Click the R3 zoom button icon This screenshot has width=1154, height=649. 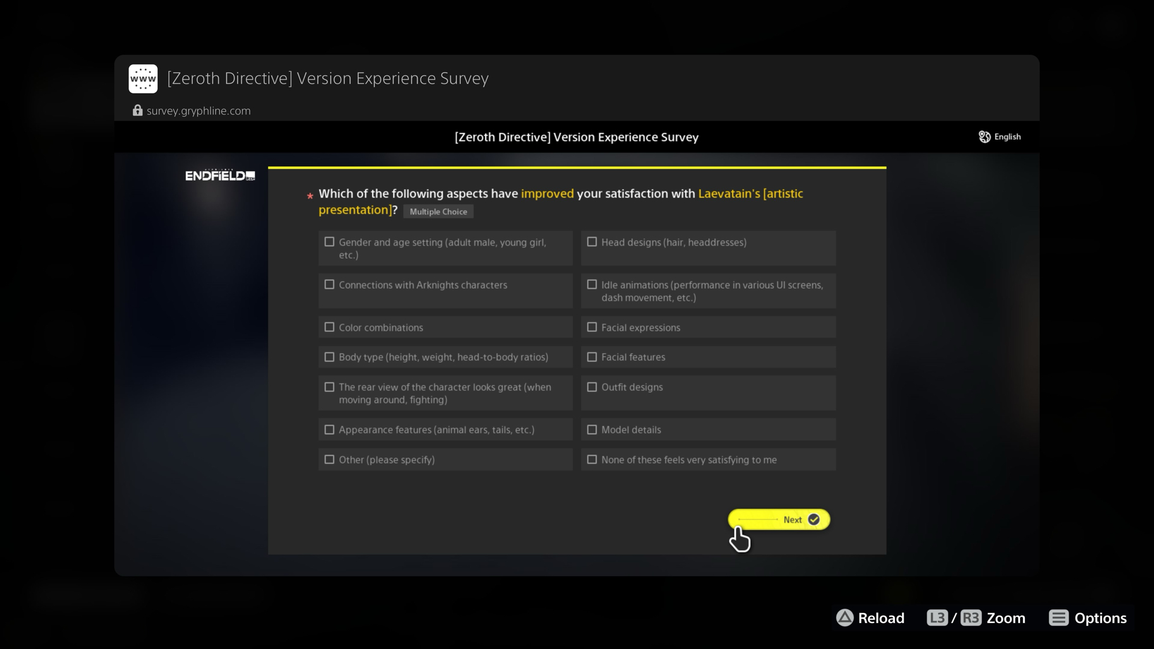point(971,618)
